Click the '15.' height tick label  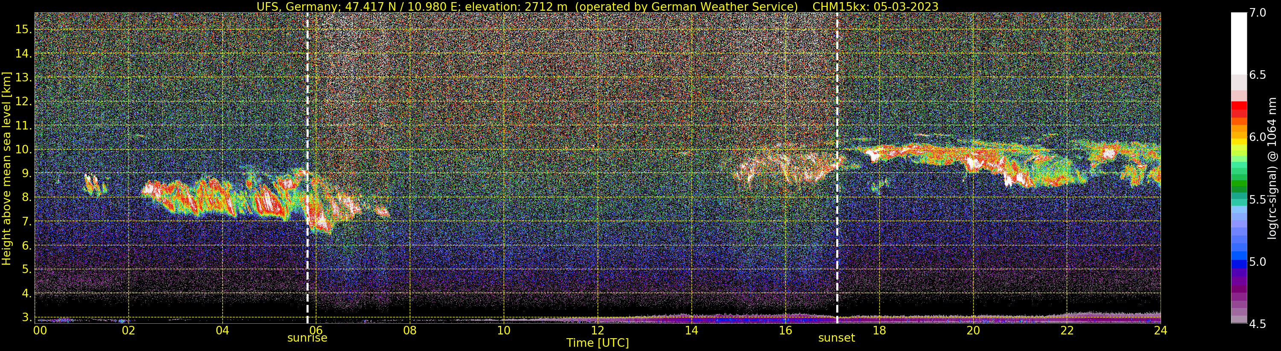tap(23, 29)
